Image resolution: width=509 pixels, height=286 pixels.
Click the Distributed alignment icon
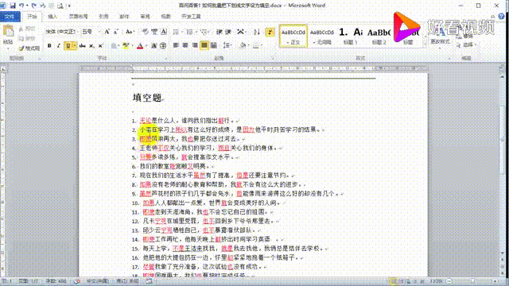(x=214, y=45)
